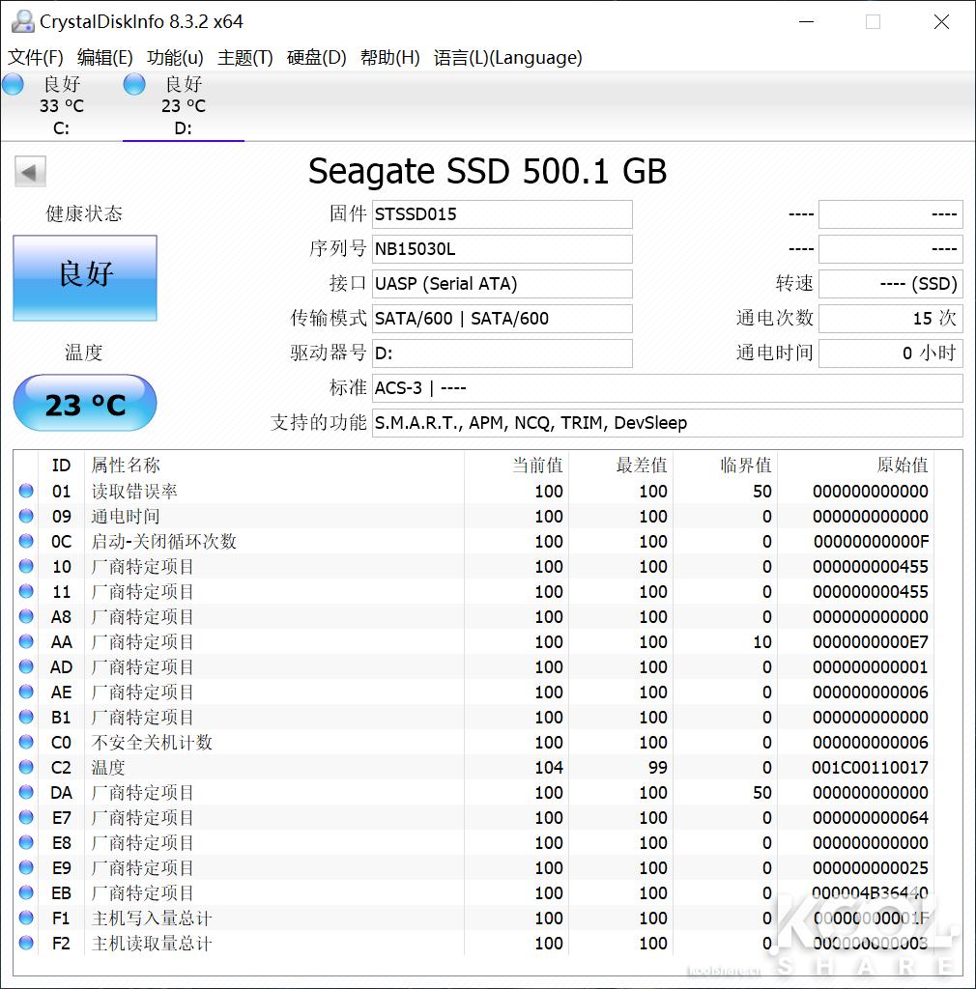Click the 原始值 column header
This screenshot has height=989, width=976.
coord(902,466)
